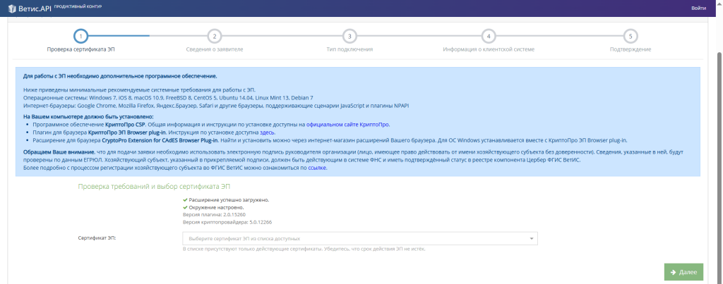Click green checkmark next to Расширение успешно загружено
723x284 pixels.
coord(185,200)
